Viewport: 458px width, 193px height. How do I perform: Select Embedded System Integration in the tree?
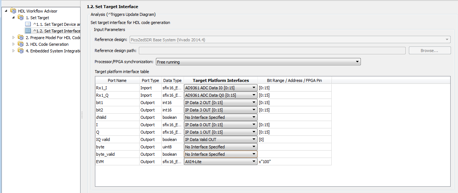52,51
